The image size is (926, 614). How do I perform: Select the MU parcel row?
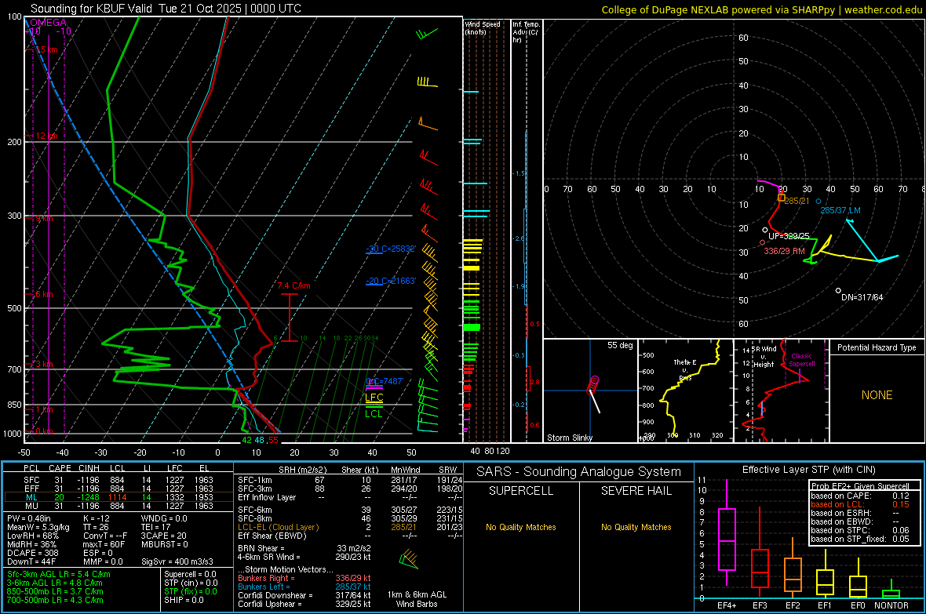pos(118,505)
